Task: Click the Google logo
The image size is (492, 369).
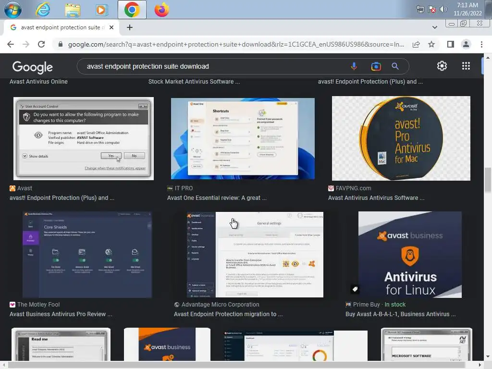Action: [x=32, y=67]
